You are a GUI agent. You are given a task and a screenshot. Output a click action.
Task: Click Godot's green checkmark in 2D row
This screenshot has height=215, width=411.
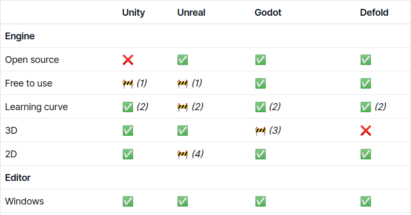coord(260,154)
